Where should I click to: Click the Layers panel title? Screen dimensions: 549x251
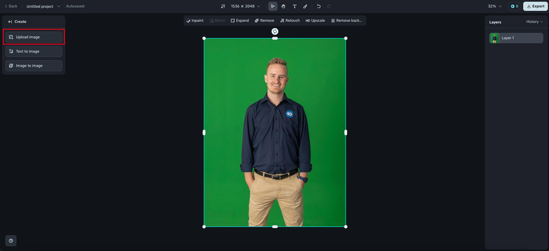pyautogui.click(x=495, y=22)
